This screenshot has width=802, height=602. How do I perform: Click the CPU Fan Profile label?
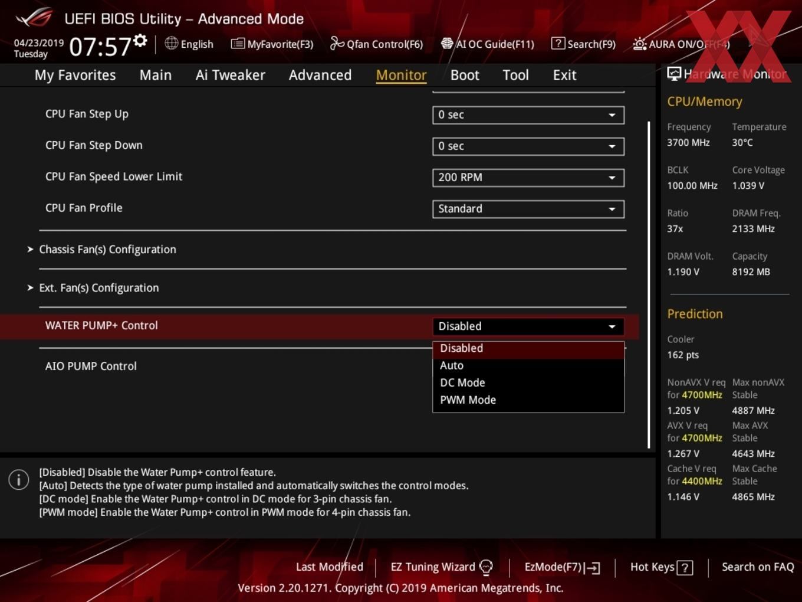pos(84,208)
